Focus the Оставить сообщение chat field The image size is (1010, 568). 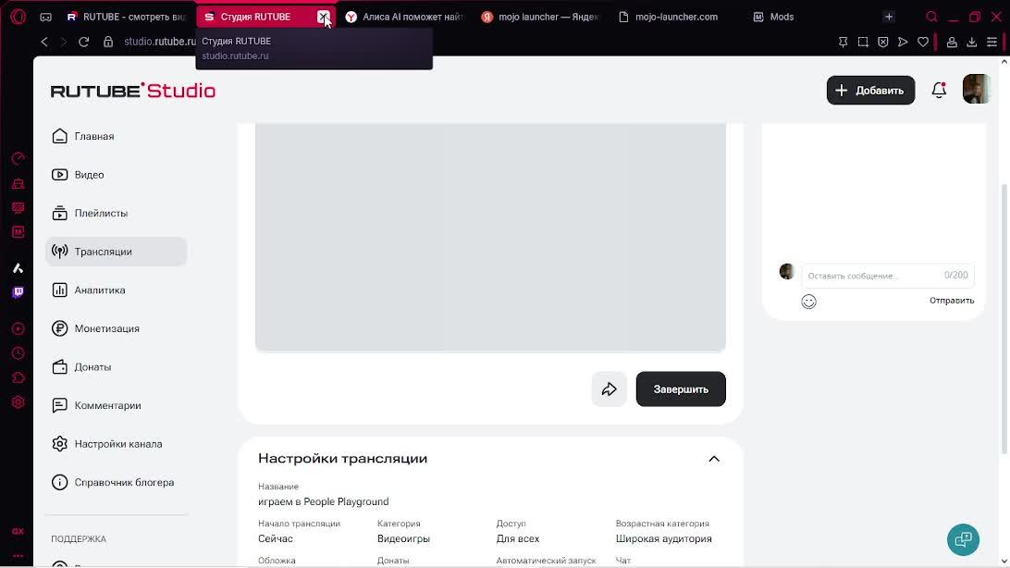[888, 275]
